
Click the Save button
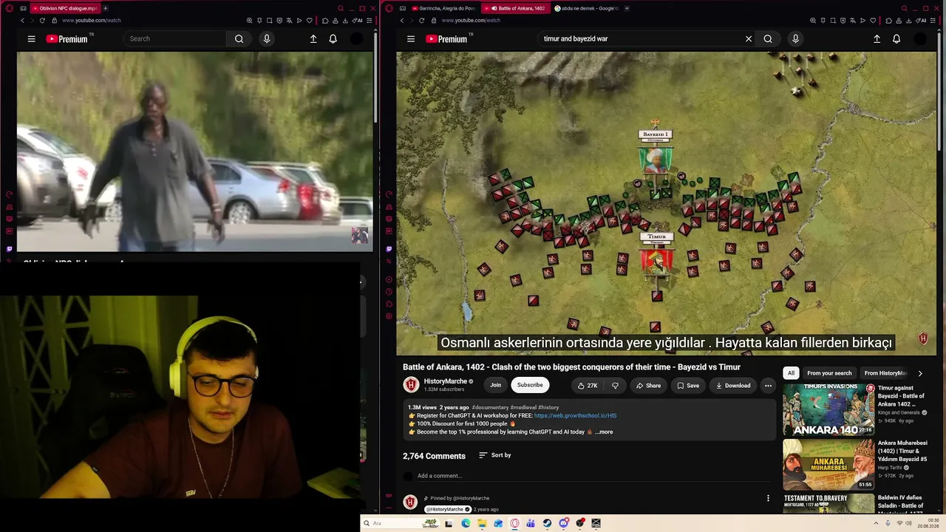pyautogui.click(x=687, y=386)
